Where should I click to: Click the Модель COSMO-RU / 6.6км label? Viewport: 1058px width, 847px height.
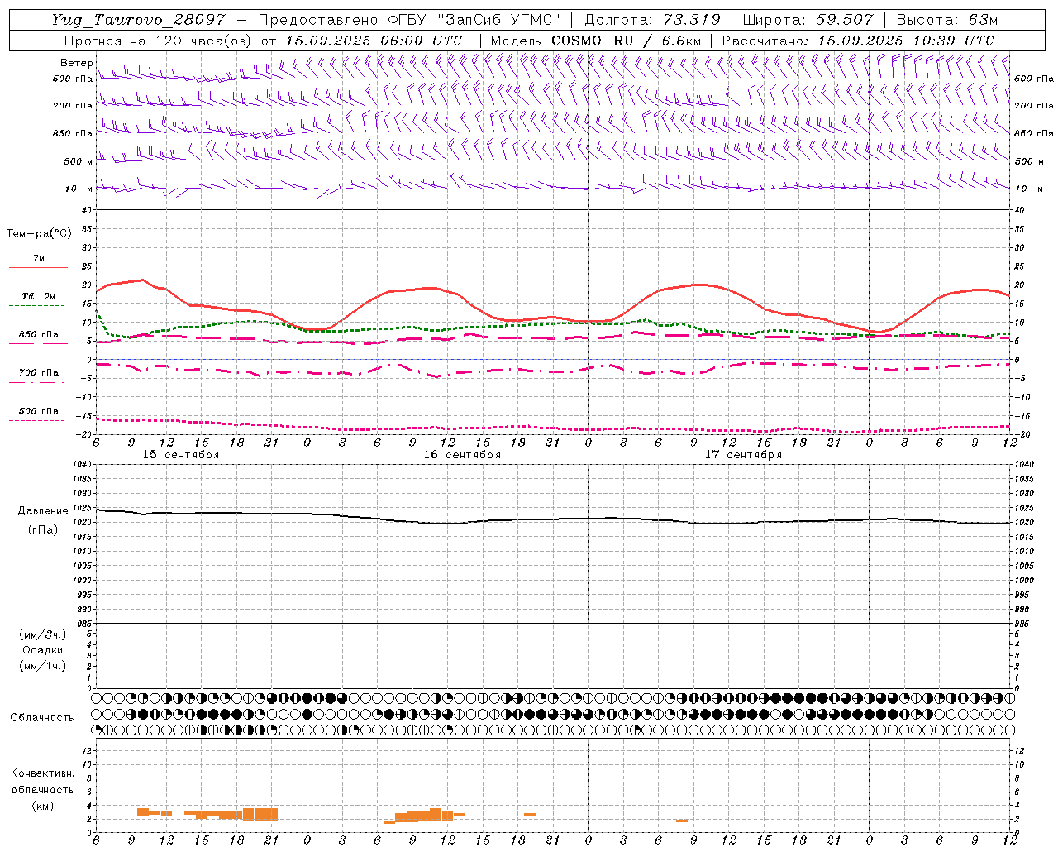pos(595,41)
